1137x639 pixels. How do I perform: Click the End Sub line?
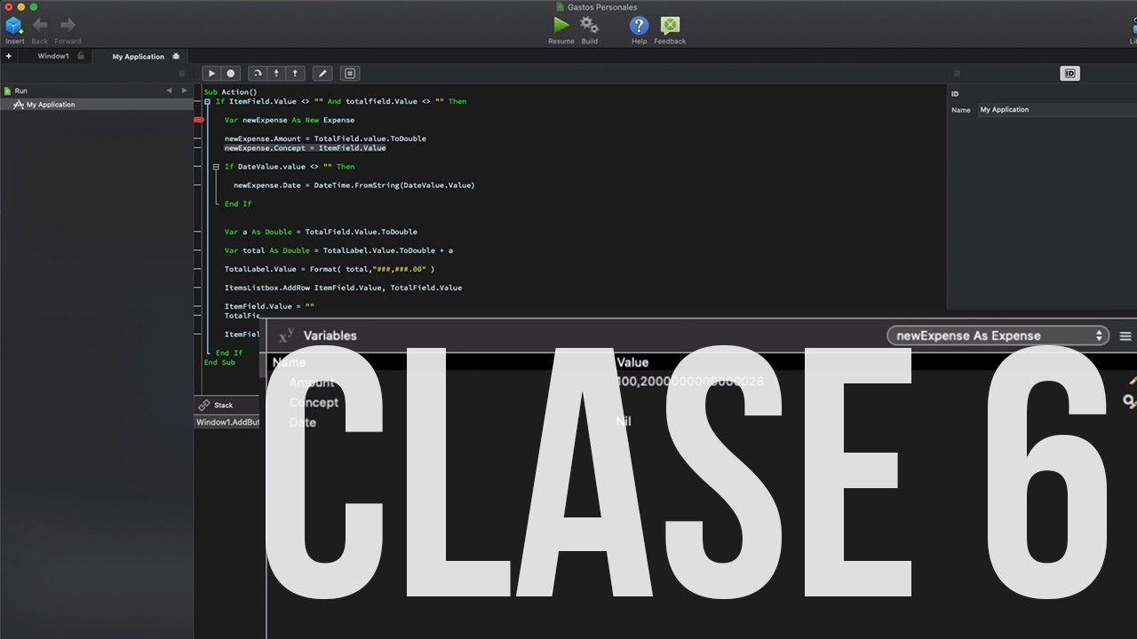(219, 362)
